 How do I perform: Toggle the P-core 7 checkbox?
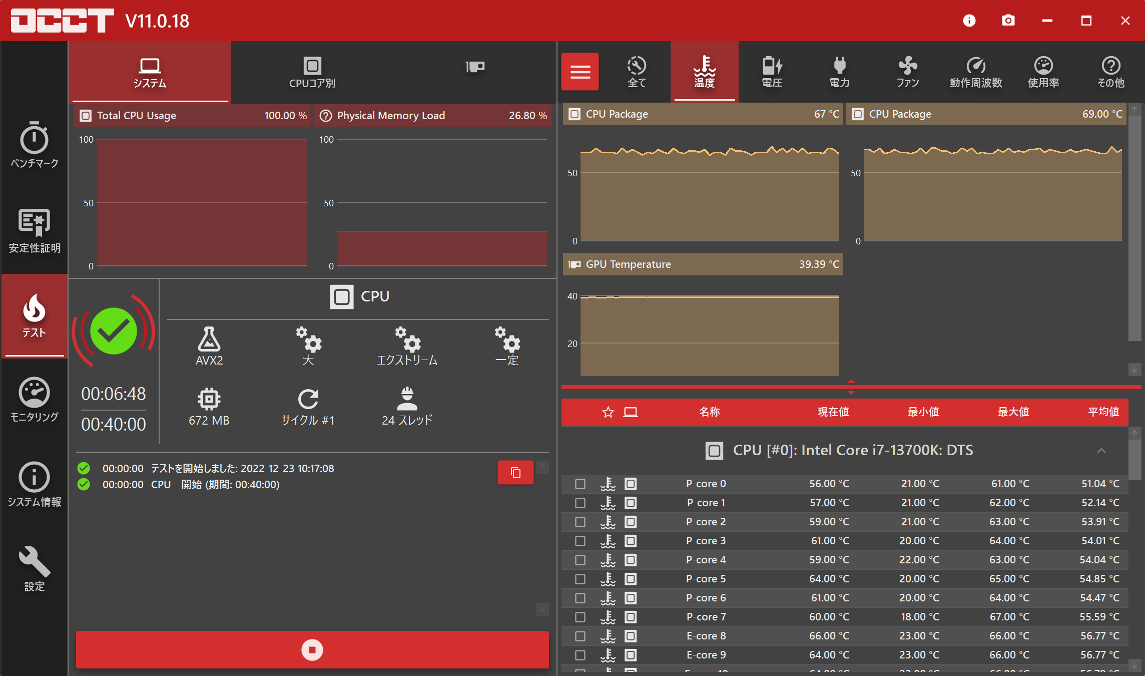[x=580, y=617]
